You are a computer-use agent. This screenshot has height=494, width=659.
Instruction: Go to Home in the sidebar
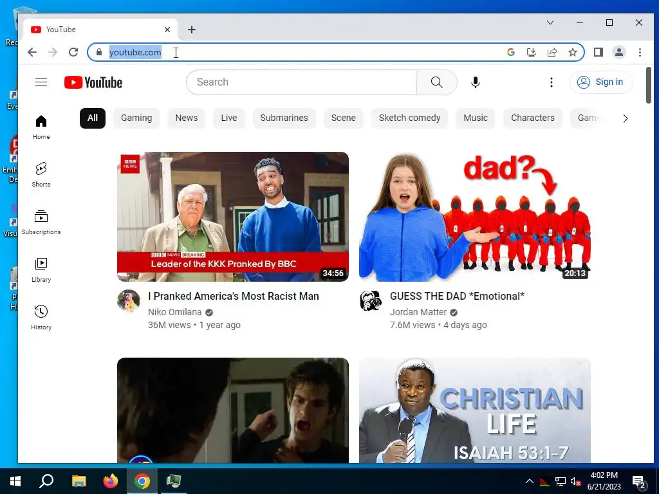pos(41,127)
